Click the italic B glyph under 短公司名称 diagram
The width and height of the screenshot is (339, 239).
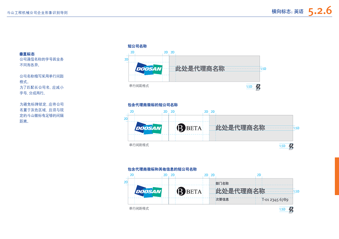click(258, 87)
